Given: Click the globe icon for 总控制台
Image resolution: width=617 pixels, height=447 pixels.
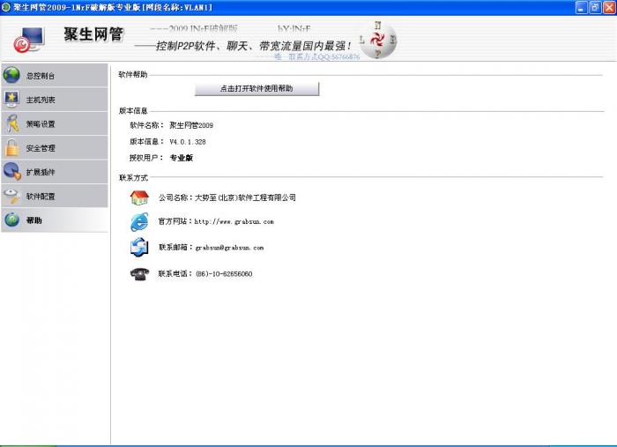Looking at the screenshot, I should point(12,76).
